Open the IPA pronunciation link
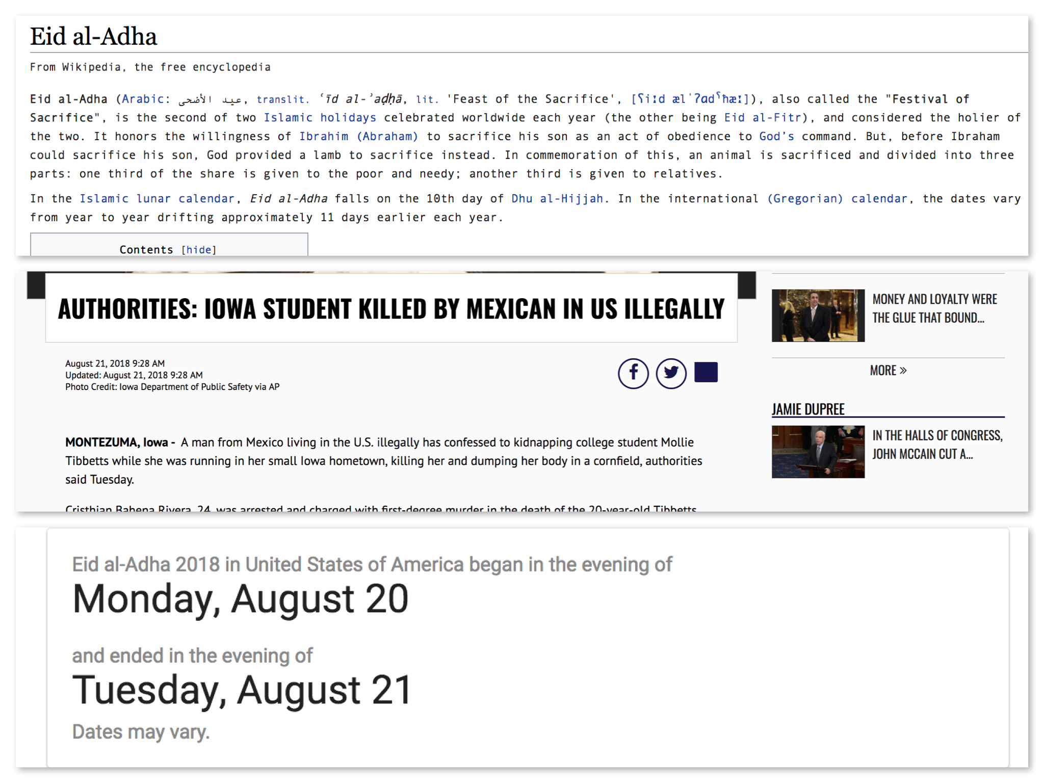The image size is (1044, 783). [690, 98]
